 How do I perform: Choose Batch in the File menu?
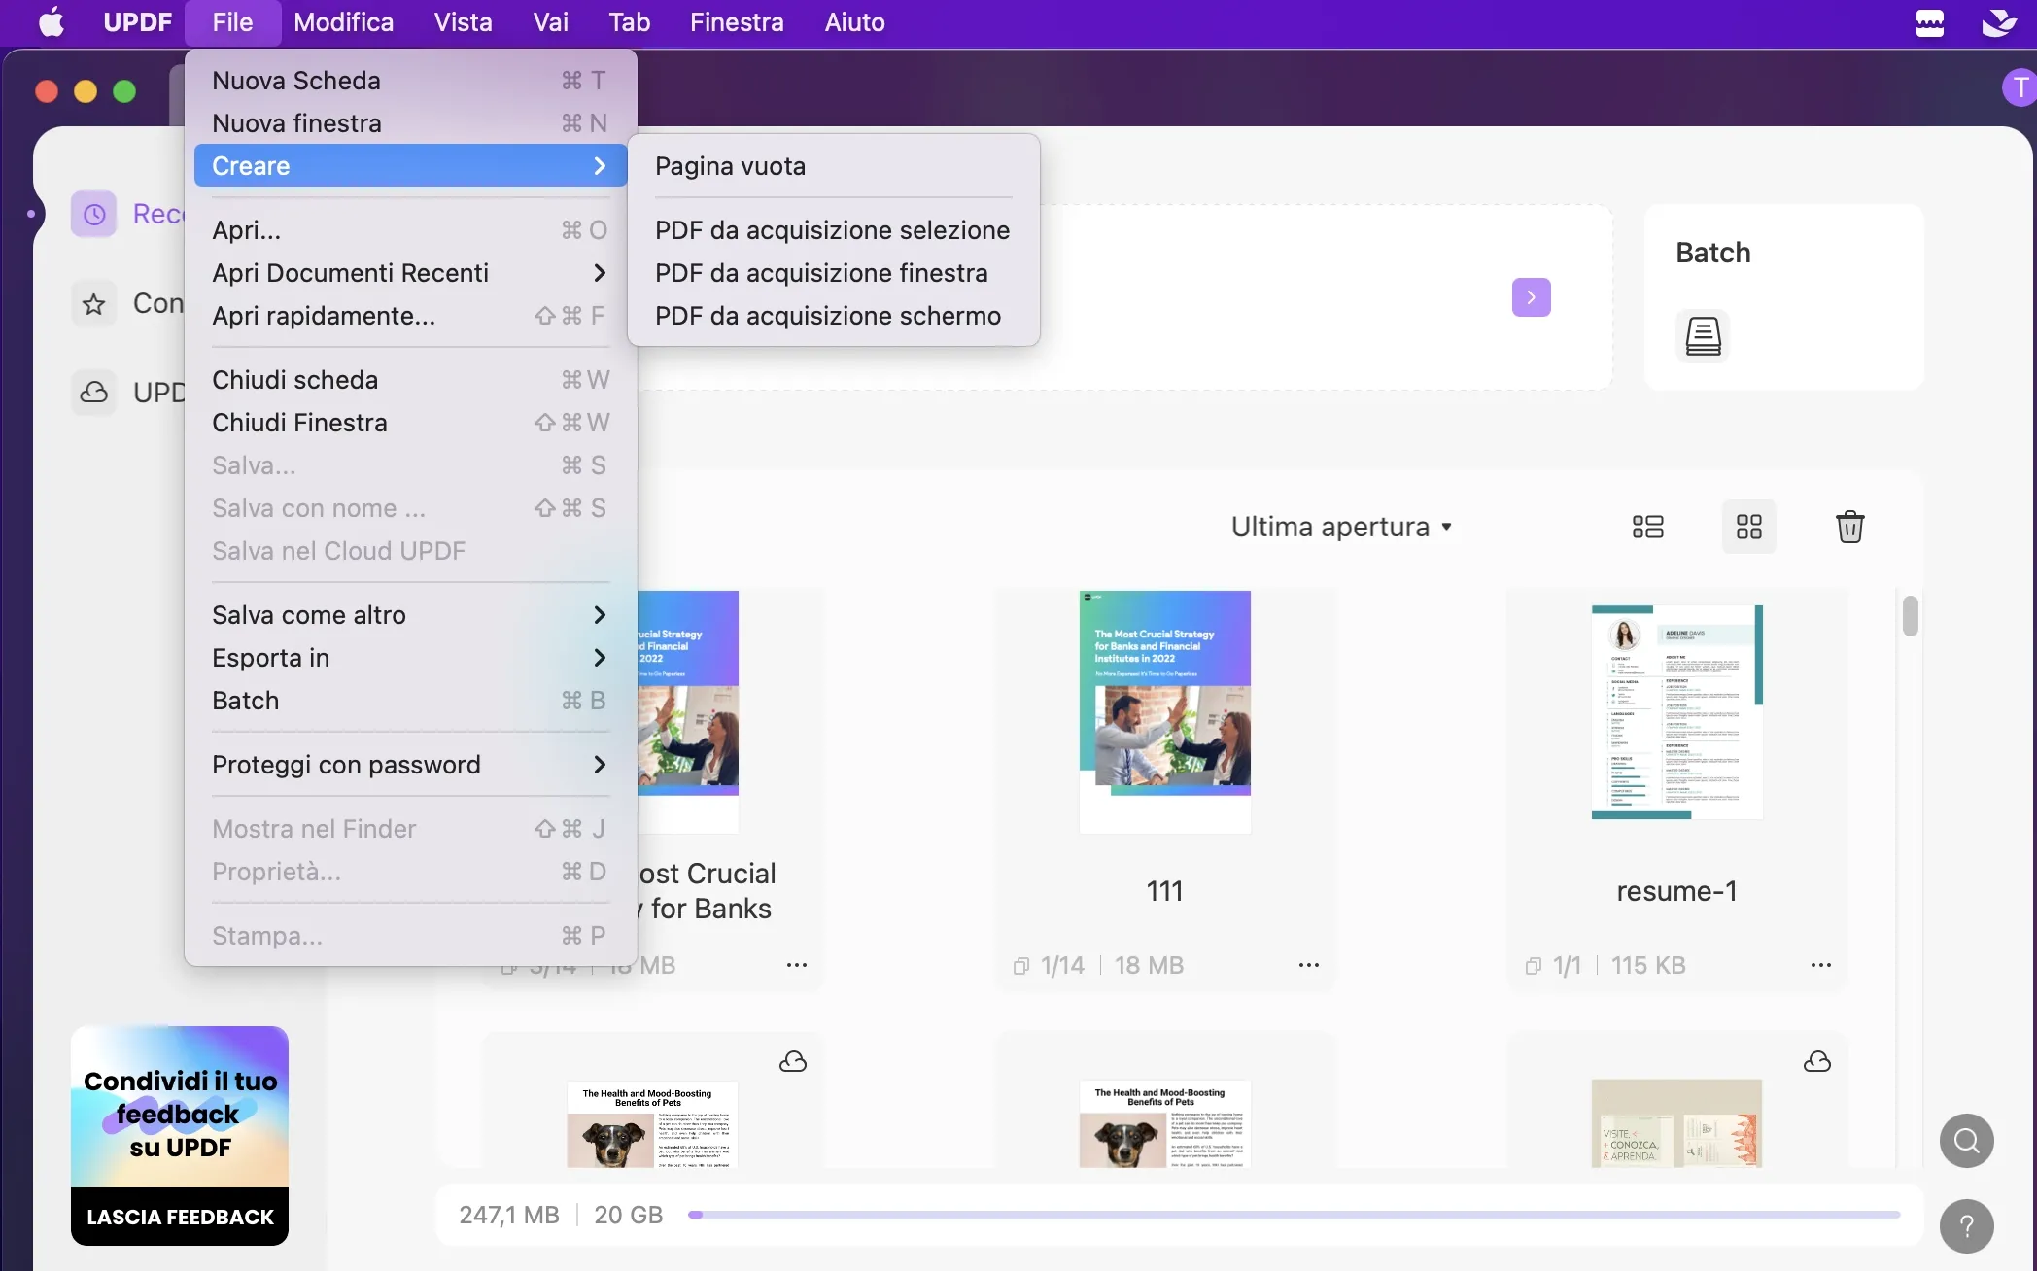click(410, 701)
